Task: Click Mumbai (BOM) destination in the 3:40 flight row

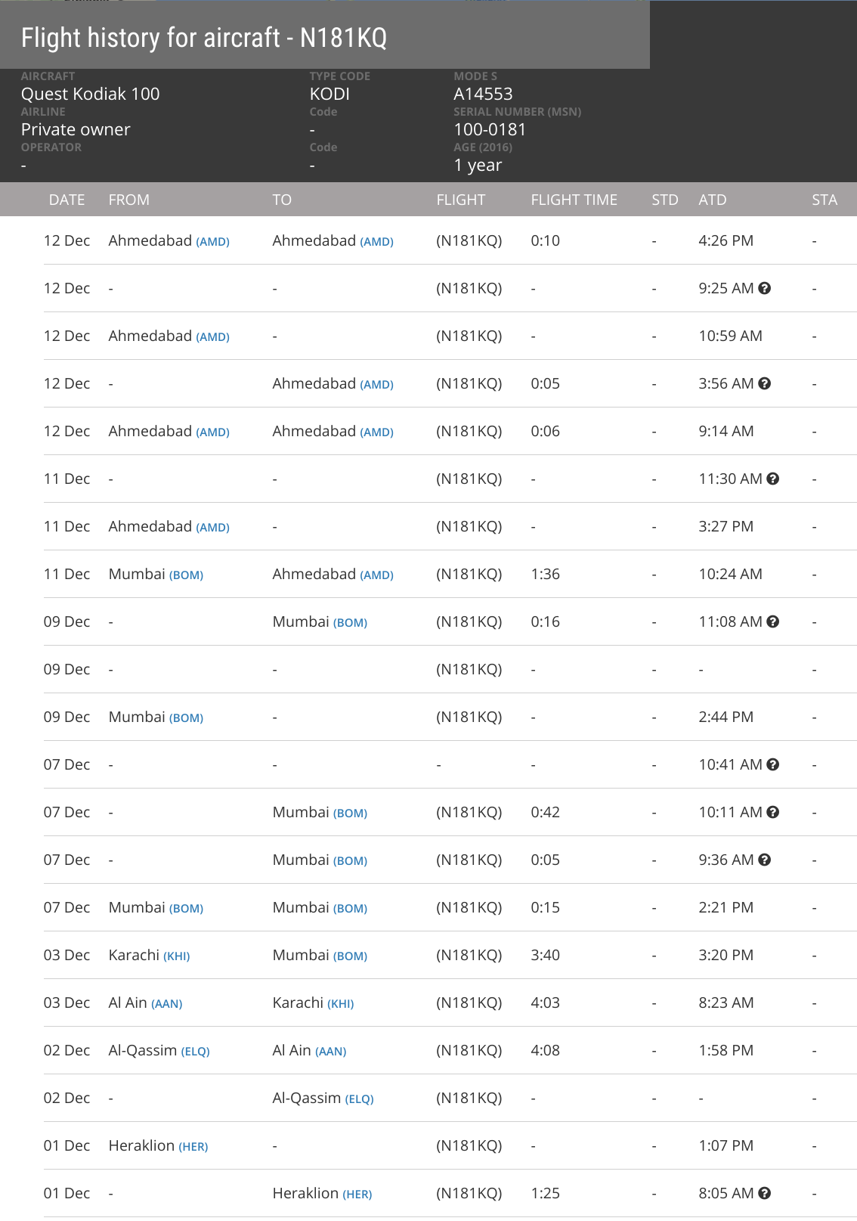Action: coord(320,955)
